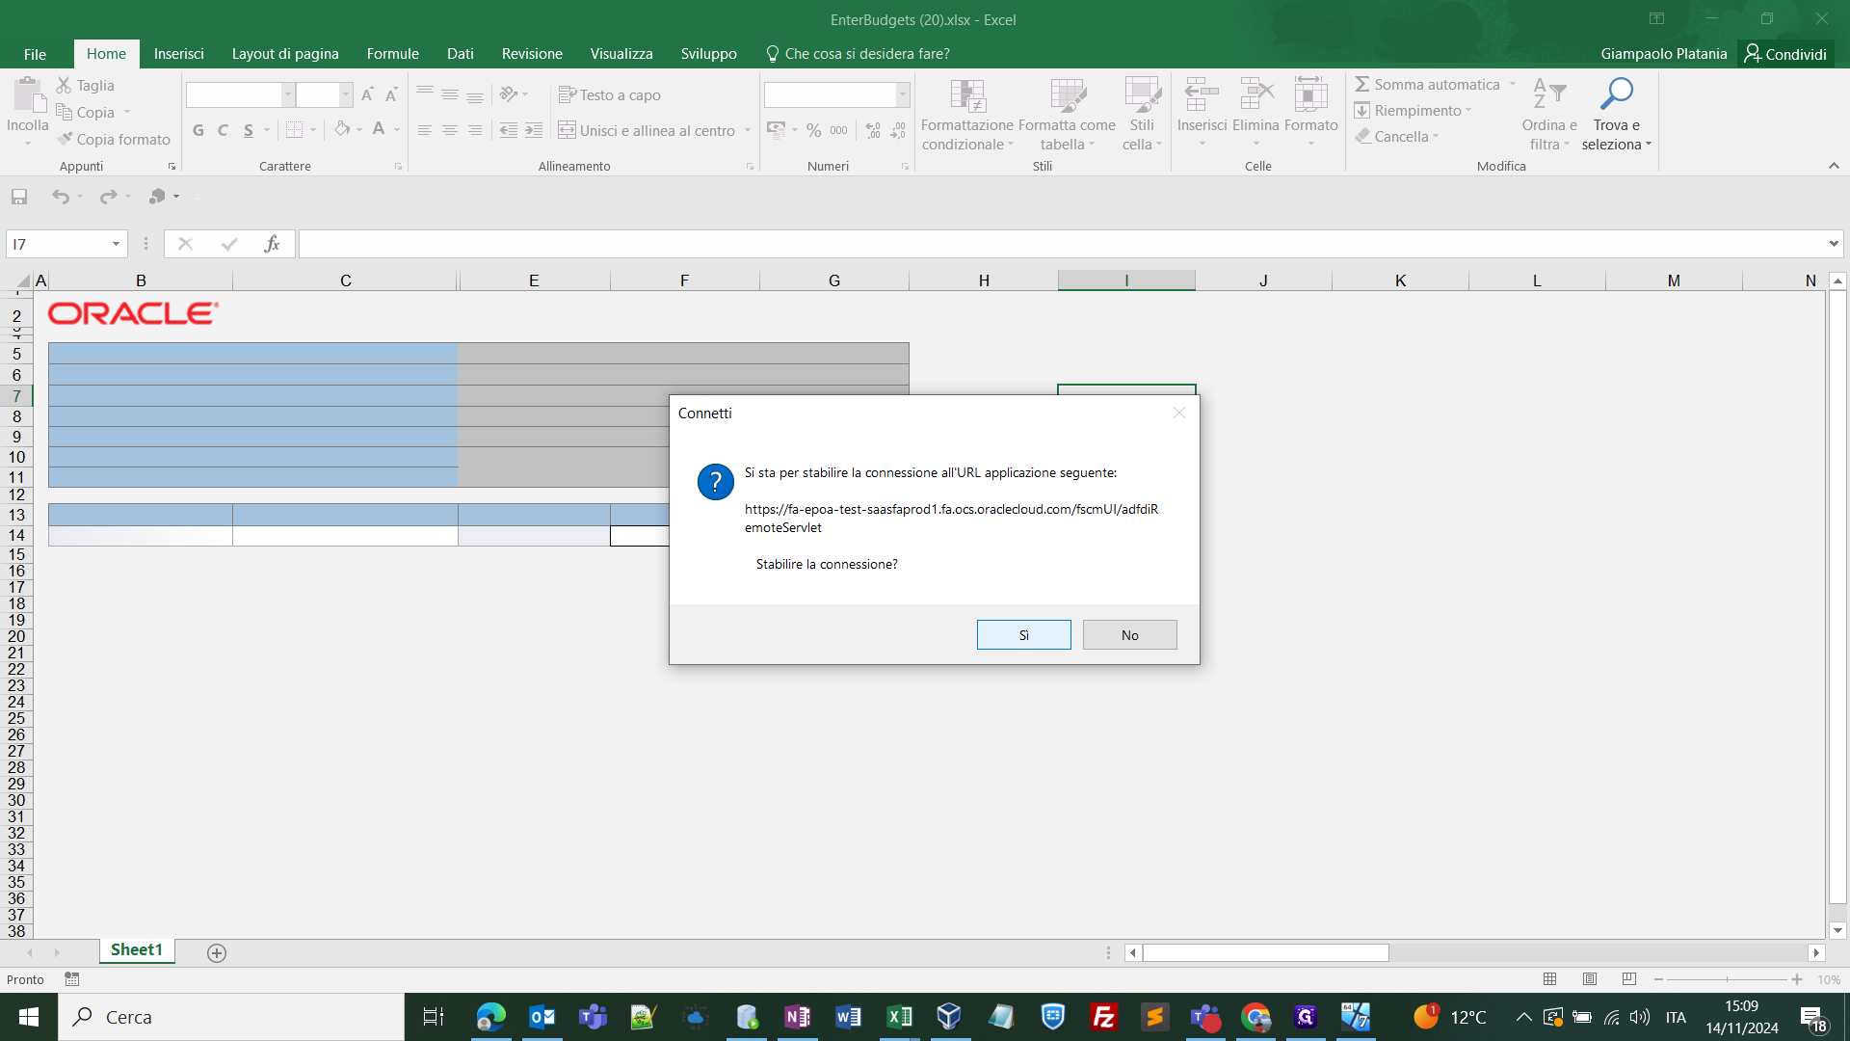This screenshot has height=1041, width=1850.
Task: Select the Sheet1 tab
Action: [x=136, y=950]
